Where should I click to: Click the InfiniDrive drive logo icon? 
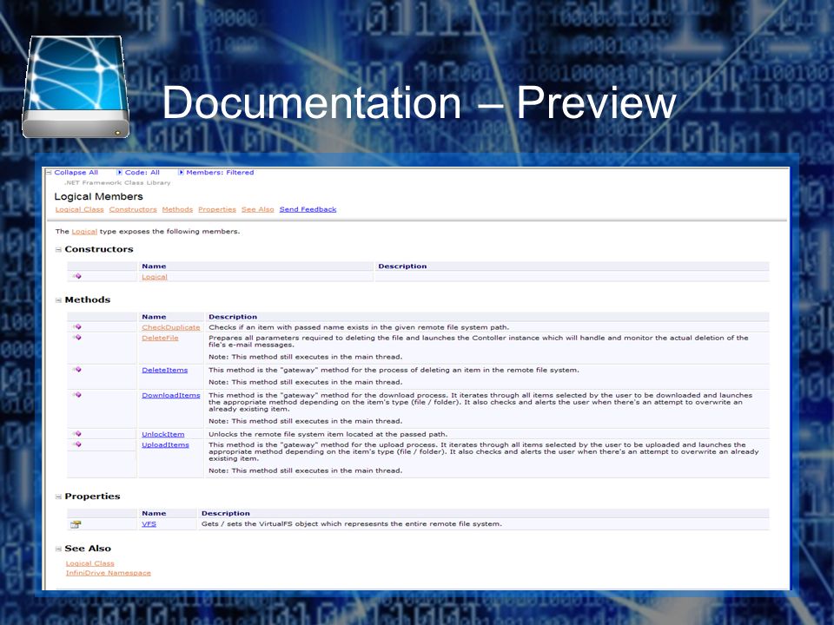click(x=76, y=87)
